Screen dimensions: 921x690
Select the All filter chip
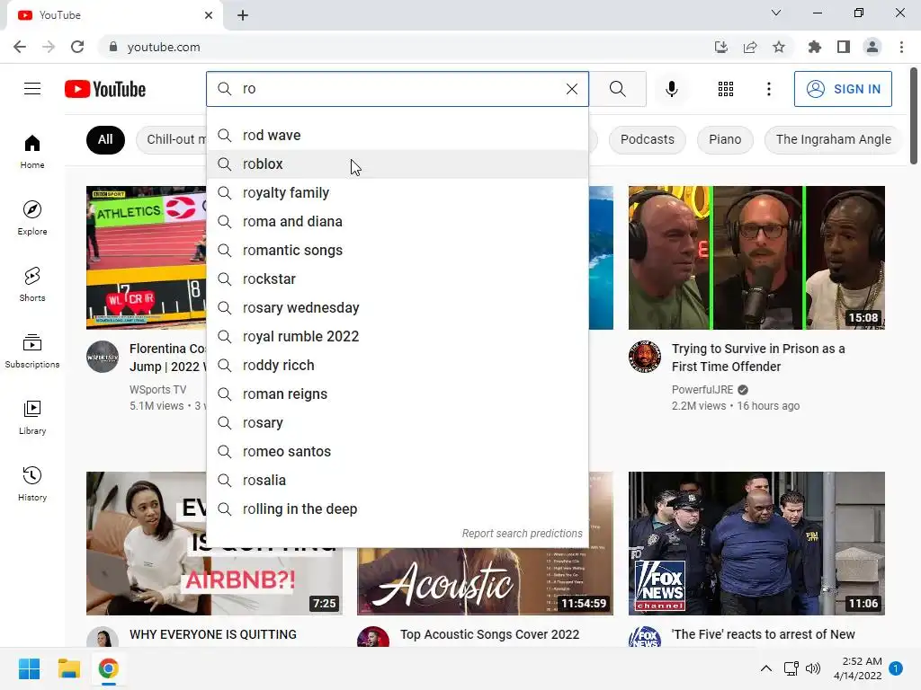105,139
